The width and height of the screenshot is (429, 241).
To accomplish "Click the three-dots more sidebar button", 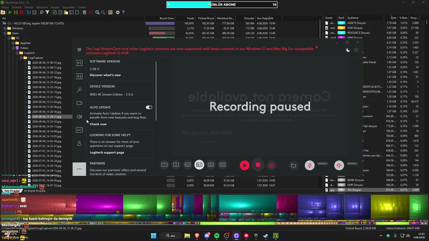I will pos(79,169).
